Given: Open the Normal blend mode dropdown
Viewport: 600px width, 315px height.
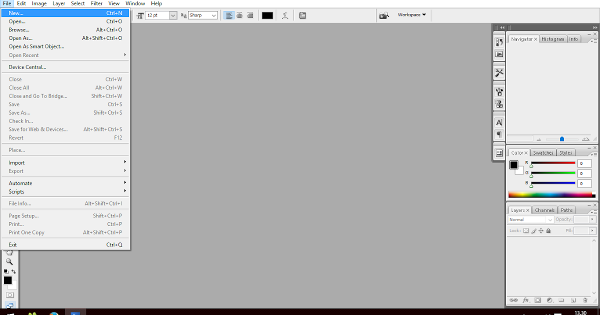Looking at the screenshot, I should point(530,219).
